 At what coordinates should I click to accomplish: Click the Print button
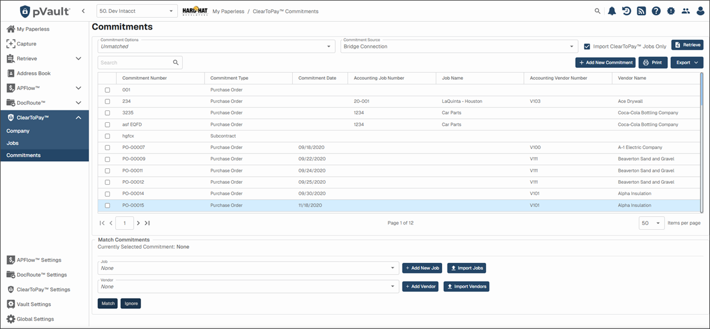tap(653, 63)
